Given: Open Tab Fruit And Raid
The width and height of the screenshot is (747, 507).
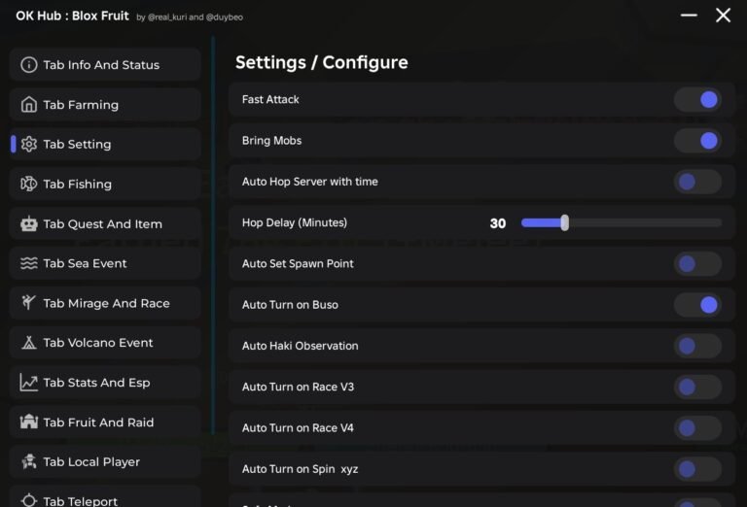Looking at the screenshot, I should tap(105, 422).
